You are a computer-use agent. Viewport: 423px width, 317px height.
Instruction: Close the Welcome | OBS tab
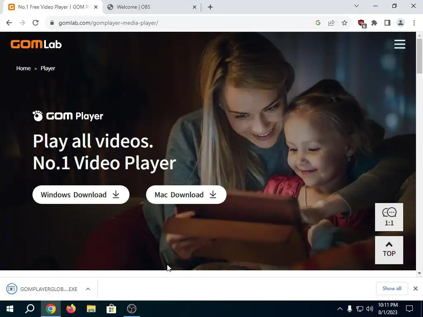[x=195, y=7]
